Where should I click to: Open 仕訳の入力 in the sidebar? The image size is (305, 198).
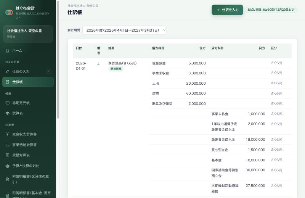(x=28, y=71)
